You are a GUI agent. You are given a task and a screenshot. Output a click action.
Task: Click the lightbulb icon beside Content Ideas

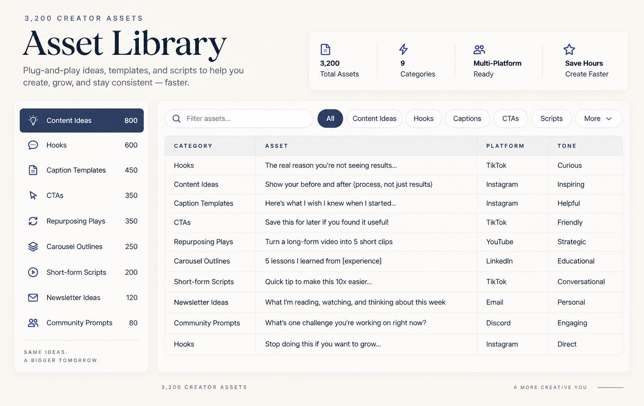pos(33,120)
